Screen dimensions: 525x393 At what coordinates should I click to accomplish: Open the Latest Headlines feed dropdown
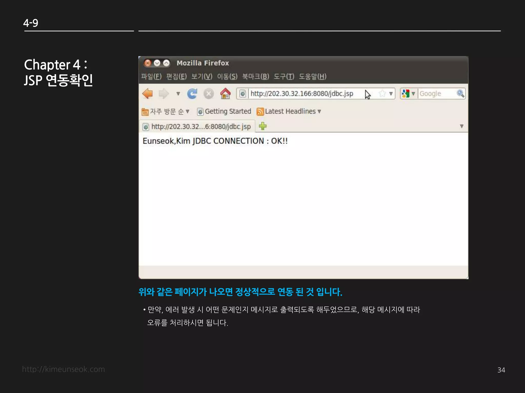(289, 112)
